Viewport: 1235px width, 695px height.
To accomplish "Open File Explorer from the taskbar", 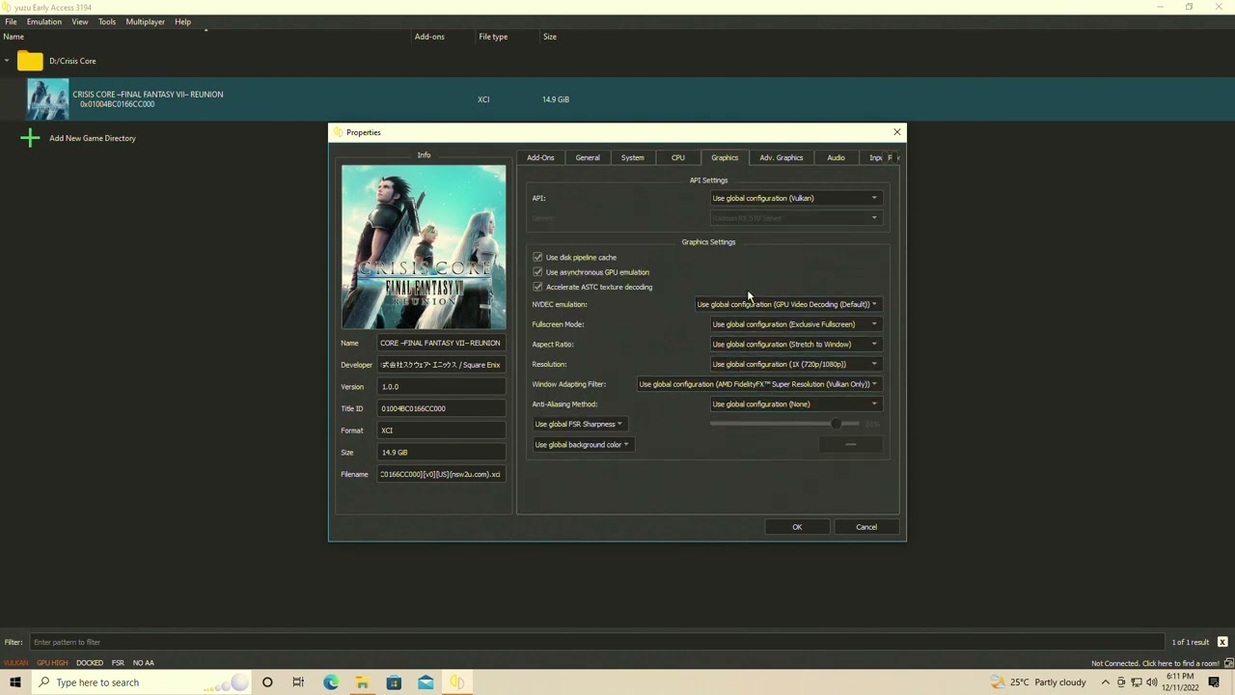I will 362,682.
